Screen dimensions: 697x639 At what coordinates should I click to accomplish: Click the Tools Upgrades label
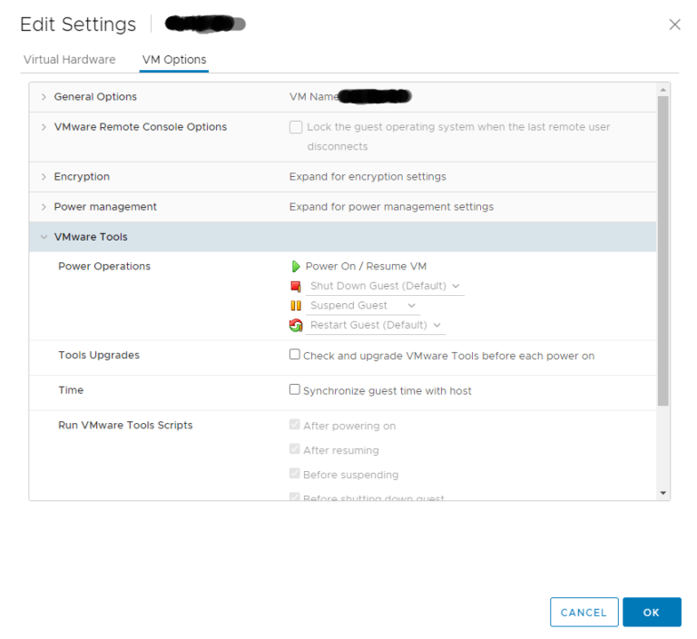pos(99,355)
